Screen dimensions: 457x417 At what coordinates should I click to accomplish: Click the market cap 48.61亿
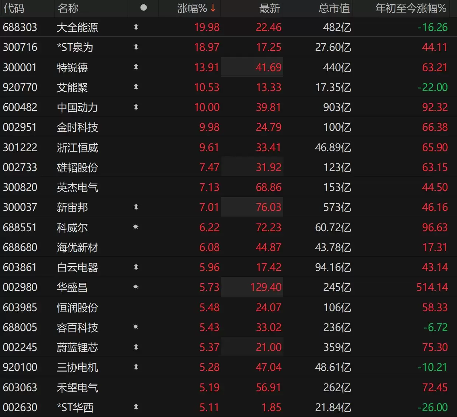333,367
